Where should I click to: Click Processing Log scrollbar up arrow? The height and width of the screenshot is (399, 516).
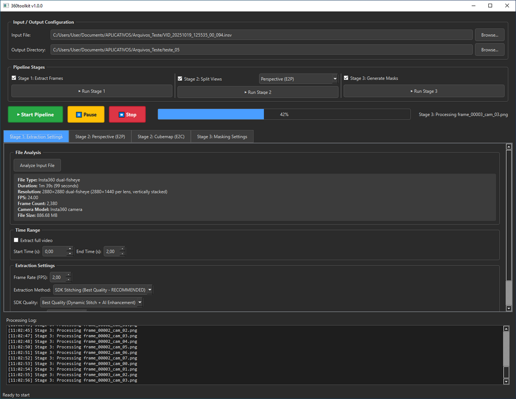tap(506, 329)
